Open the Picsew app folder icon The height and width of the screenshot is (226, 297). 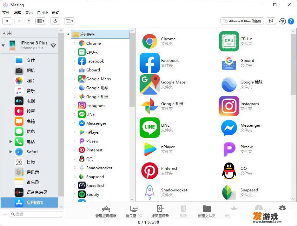coord(229,149)
